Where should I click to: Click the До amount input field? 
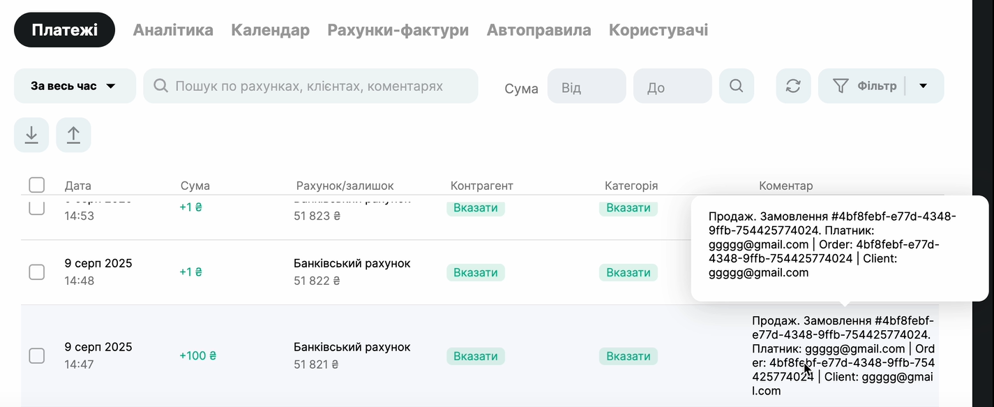(x=672, y=87)
